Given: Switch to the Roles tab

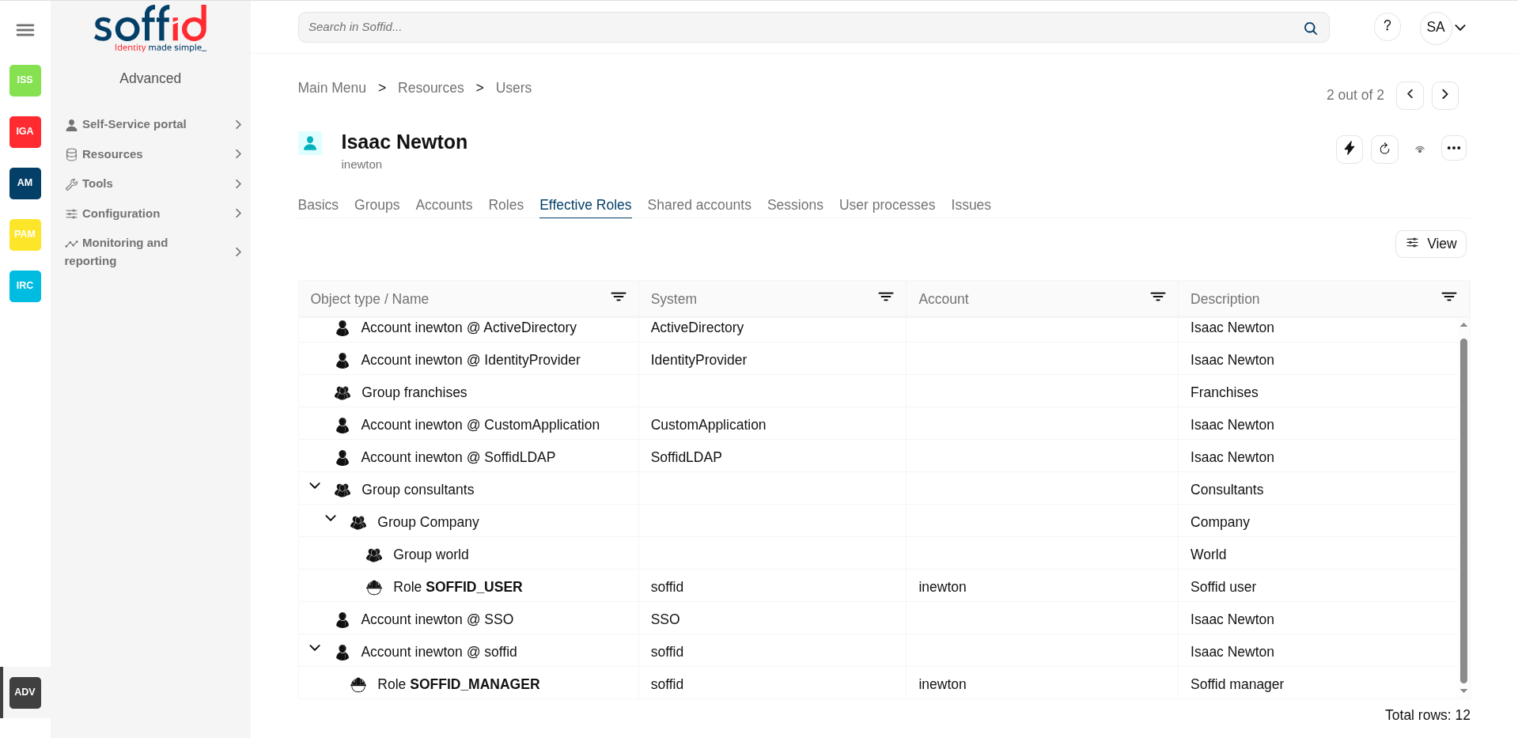Looking at the screenshot, I should 506,205.
